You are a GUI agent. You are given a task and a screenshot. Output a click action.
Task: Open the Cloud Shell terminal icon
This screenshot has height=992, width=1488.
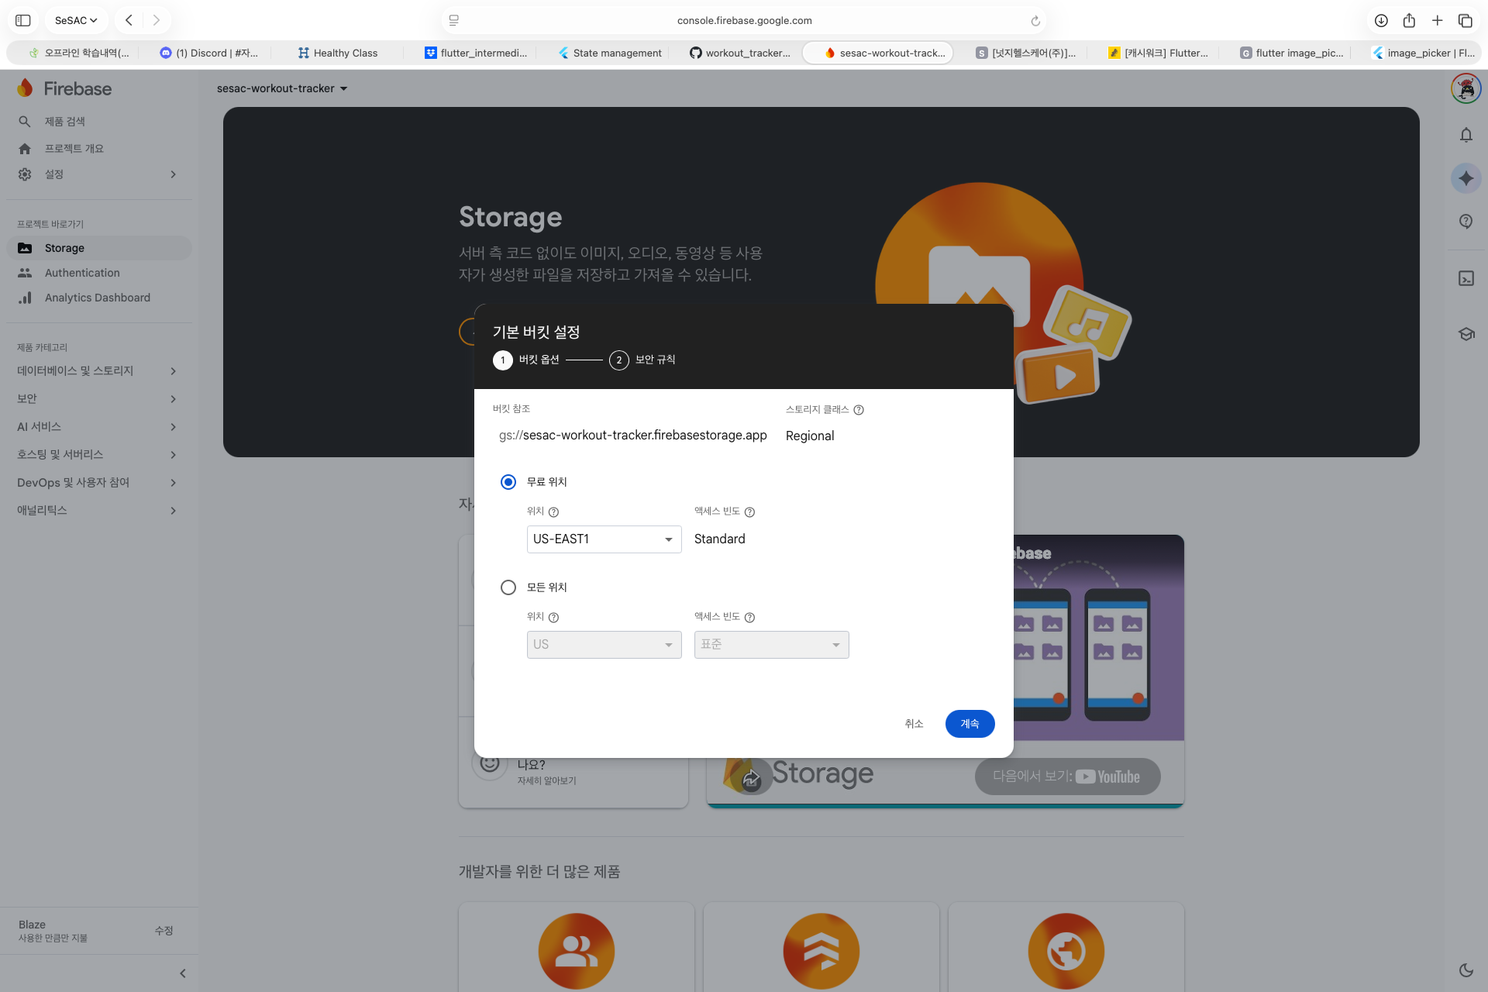point(1466,278)
